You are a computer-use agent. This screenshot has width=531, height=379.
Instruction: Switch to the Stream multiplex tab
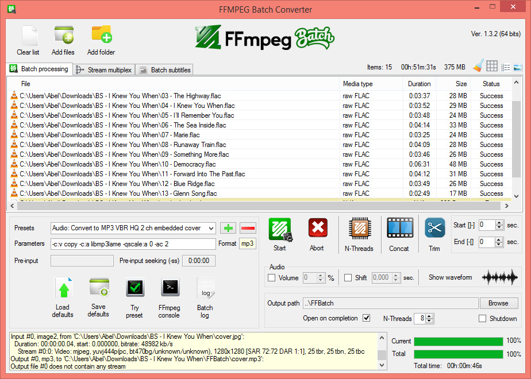(104, 69)
